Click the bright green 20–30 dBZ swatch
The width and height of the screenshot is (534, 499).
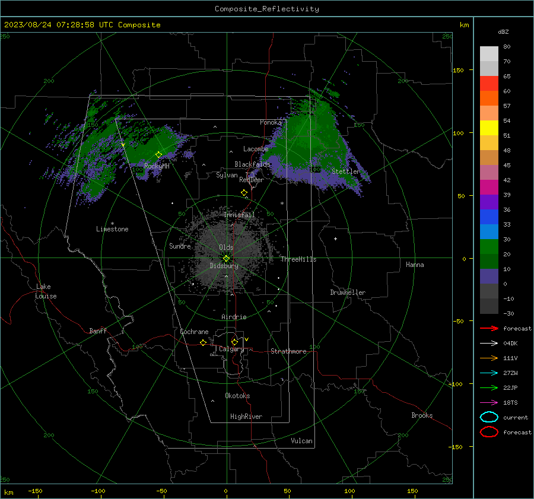click(489, 247)
